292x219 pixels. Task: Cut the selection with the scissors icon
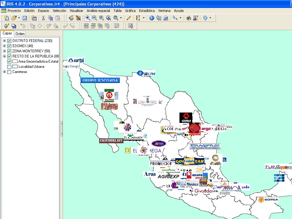point(43,18)
